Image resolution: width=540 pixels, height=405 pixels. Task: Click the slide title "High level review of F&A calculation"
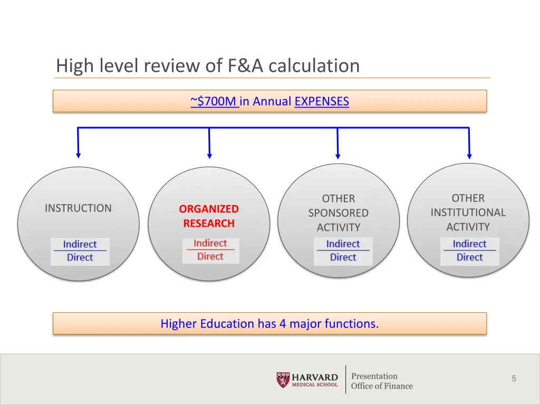208,65
